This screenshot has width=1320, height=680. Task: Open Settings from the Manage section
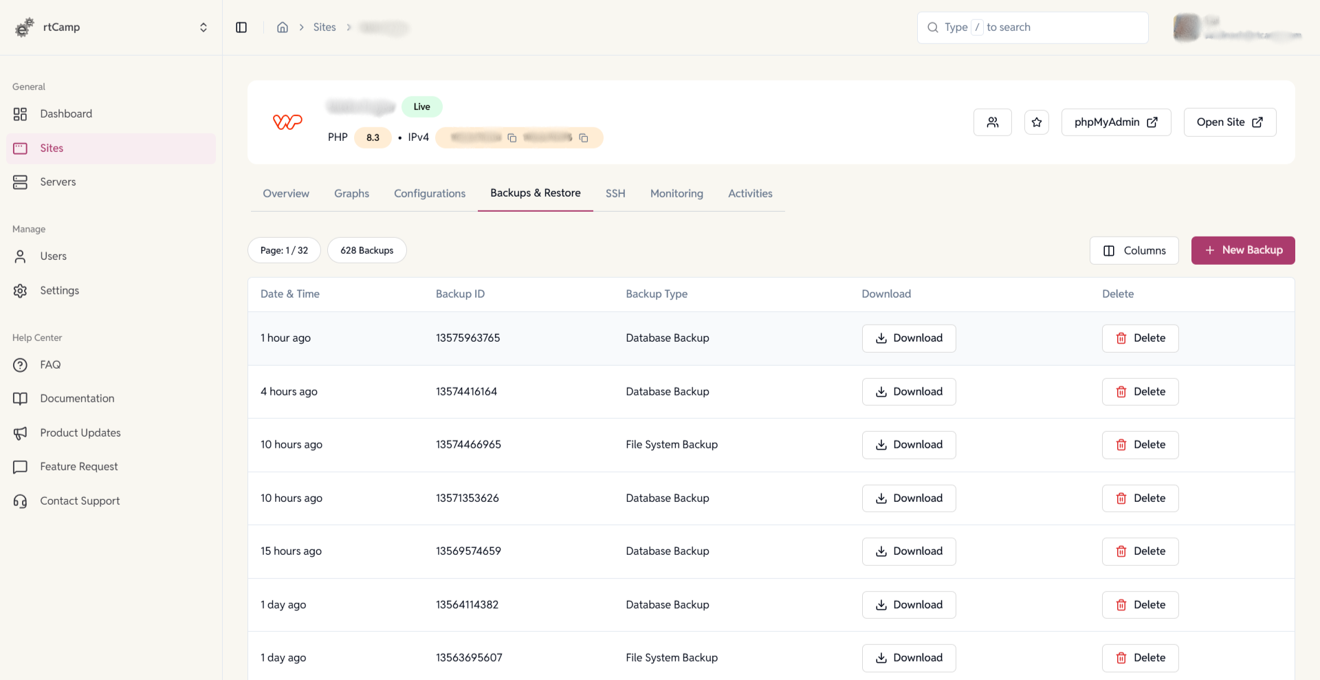[x=59, y=290]
